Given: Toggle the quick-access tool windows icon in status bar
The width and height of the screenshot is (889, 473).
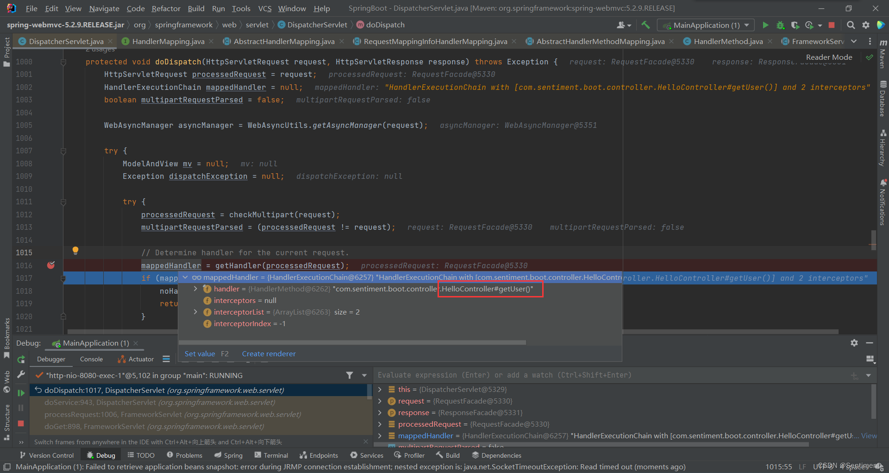Looking at the screenshot, I should coord(6,467).
